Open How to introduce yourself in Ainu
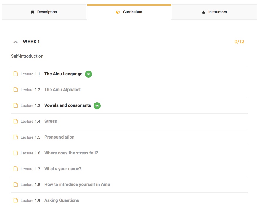 click(77, 185)
